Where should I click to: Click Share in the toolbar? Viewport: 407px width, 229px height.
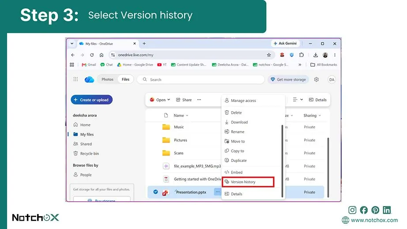tap(184, 100)
